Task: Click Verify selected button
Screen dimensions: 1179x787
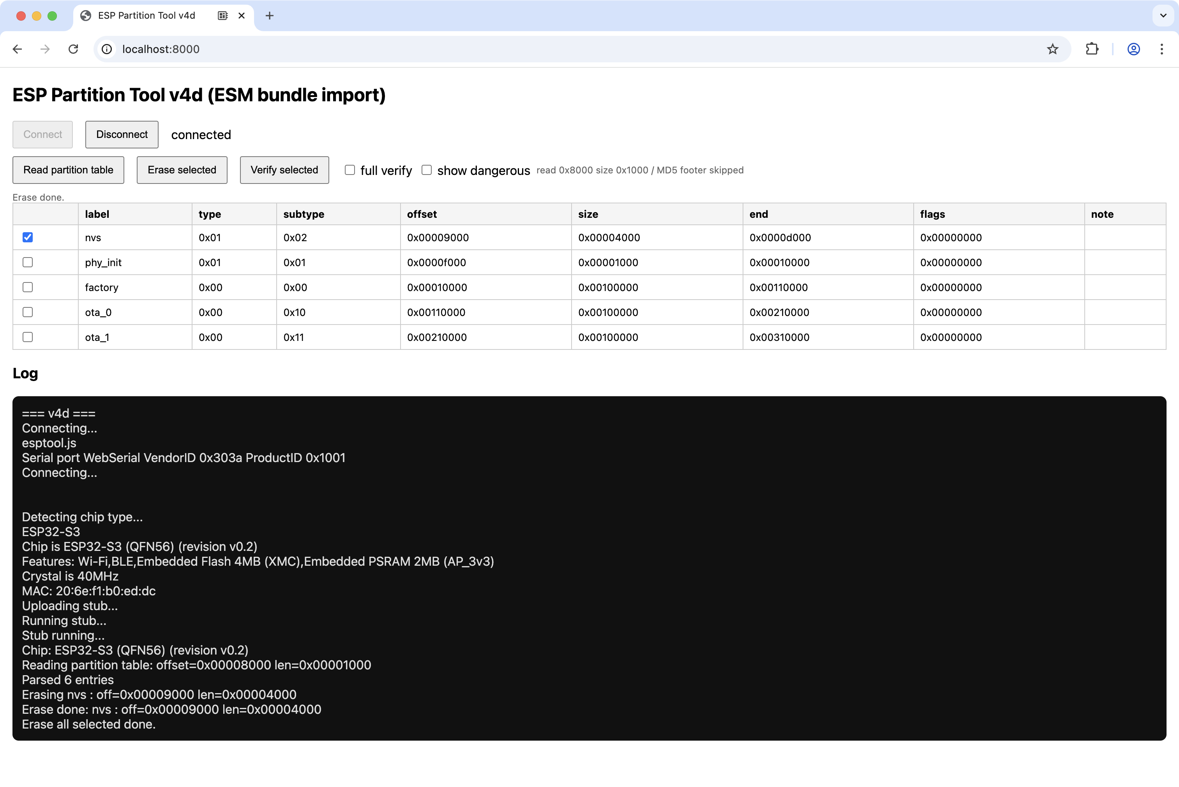Action: point(284,170)
